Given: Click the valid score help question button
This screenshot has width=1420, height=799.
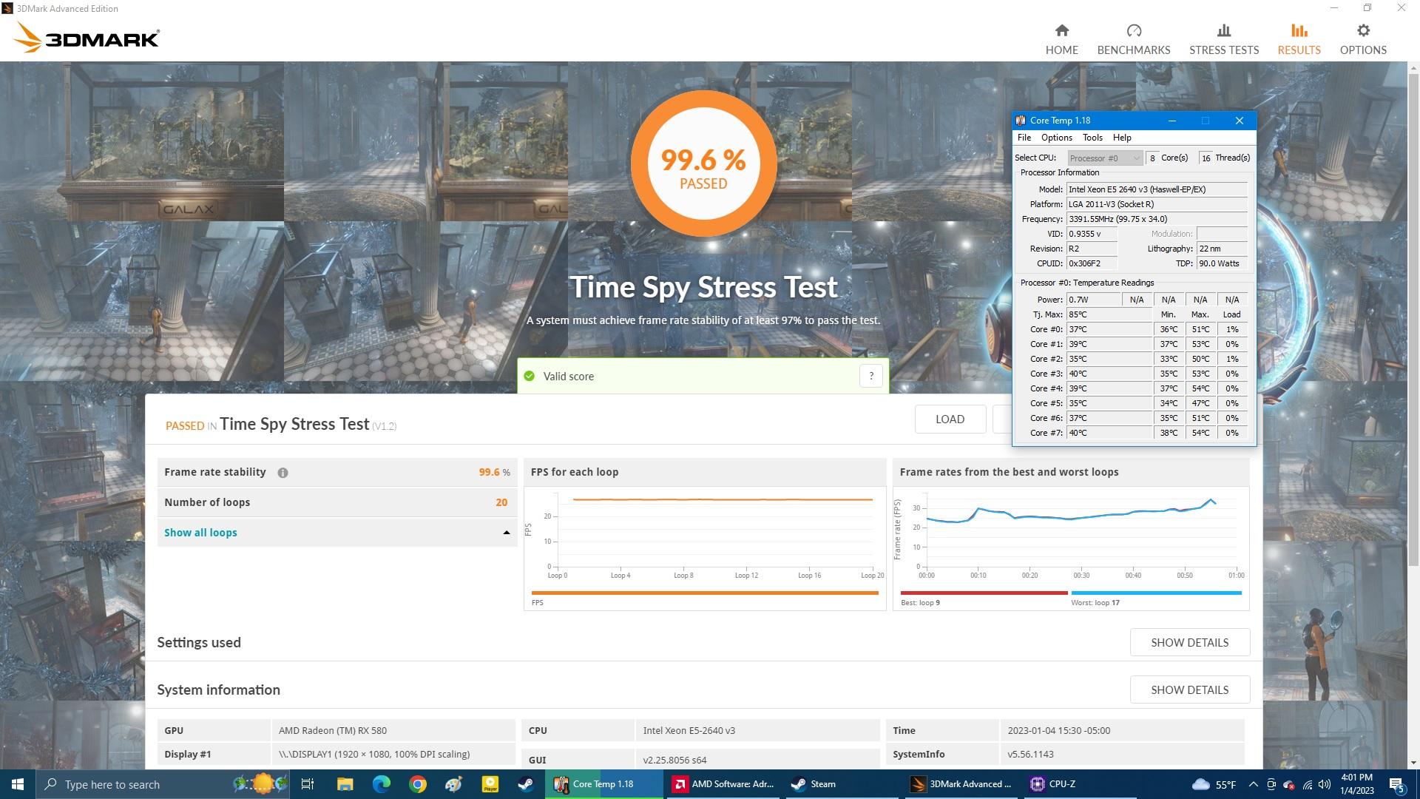Looking at the screenshot, I should [x=871, y=376].
